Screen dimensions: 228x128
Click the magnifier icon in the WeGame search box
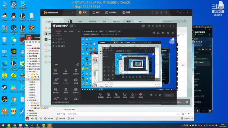pyautogui.click(x=184, y=21)
